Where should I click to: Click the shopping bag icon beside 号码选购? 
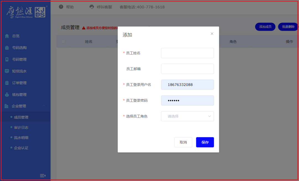pos(7,48)
